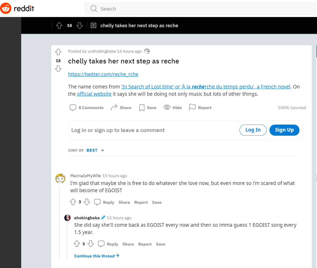
Task: Downvote ahokingbaka's reply comment
Action: click(x=91, y=244)
